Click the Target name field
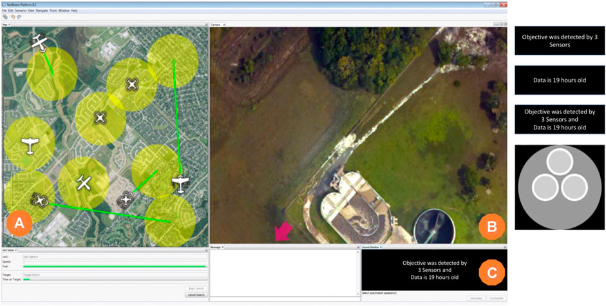Viewport: 606px width, 306px height. [x=115, y=275]
